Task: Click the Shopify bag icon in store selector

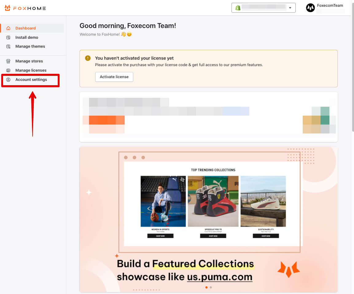Action: (238, 8)
